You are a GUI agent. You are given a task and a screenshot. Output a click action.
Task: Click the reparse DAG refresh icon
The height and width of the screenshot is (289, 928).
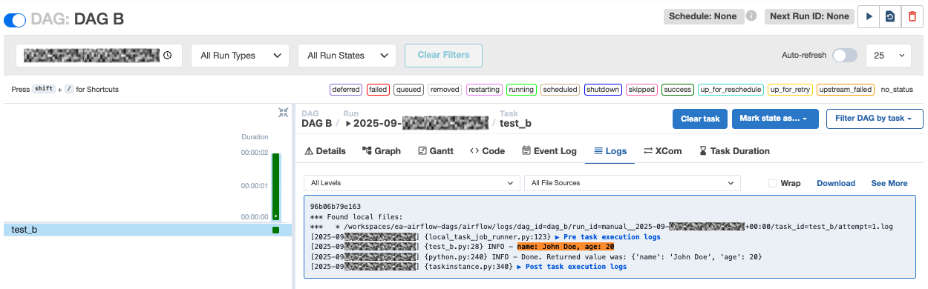890,16
